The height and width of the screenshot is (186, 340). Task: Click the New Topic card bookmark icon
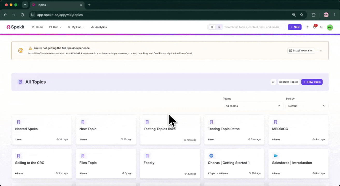(83, 122)
